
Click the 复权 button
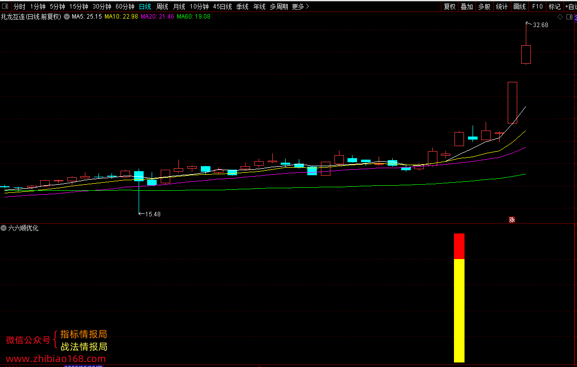(449, 7)
